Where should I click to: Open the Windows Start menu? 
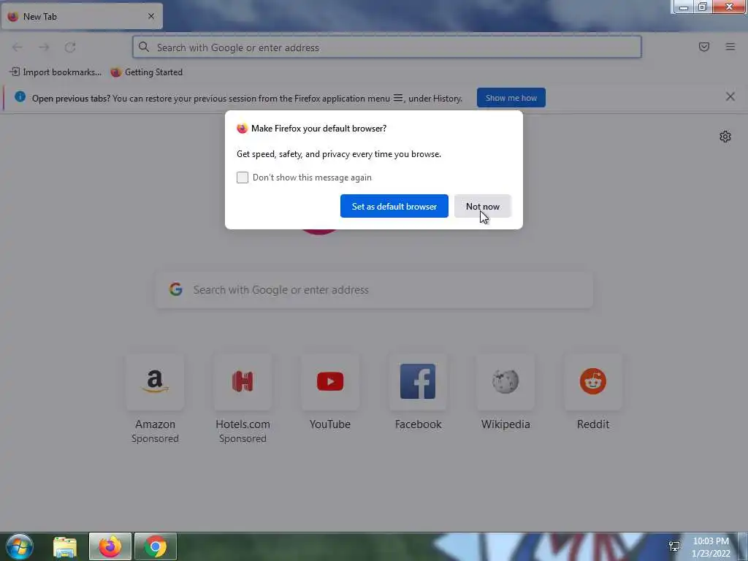(20, 546)
